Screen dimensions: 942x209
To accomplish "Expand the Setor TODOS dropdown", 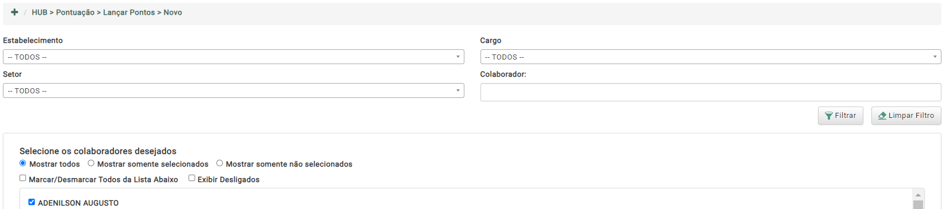I will point(234,90).
